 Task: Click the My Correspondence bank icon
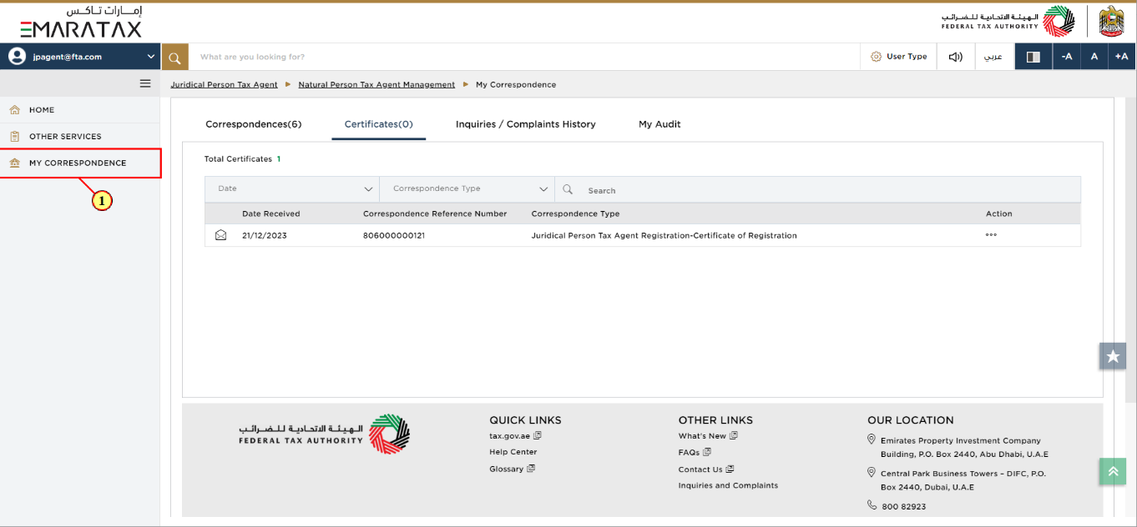[x=14, y=163]
